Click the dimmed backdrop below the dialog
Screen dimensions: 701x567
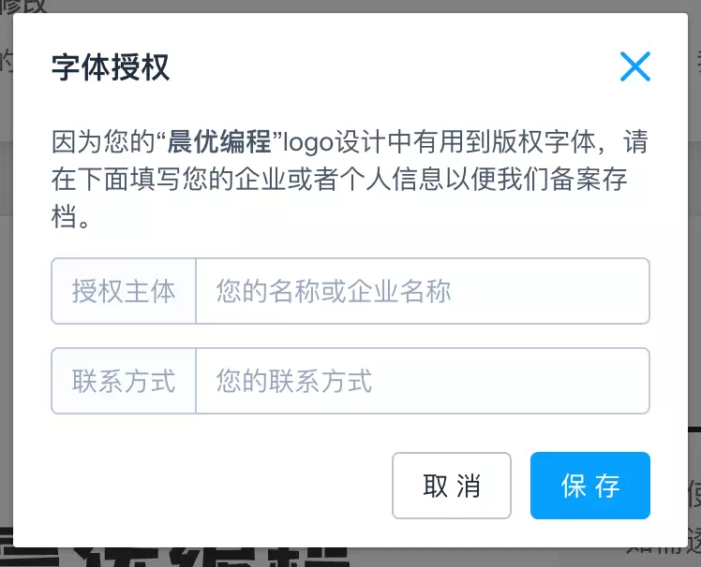(492, 558)
